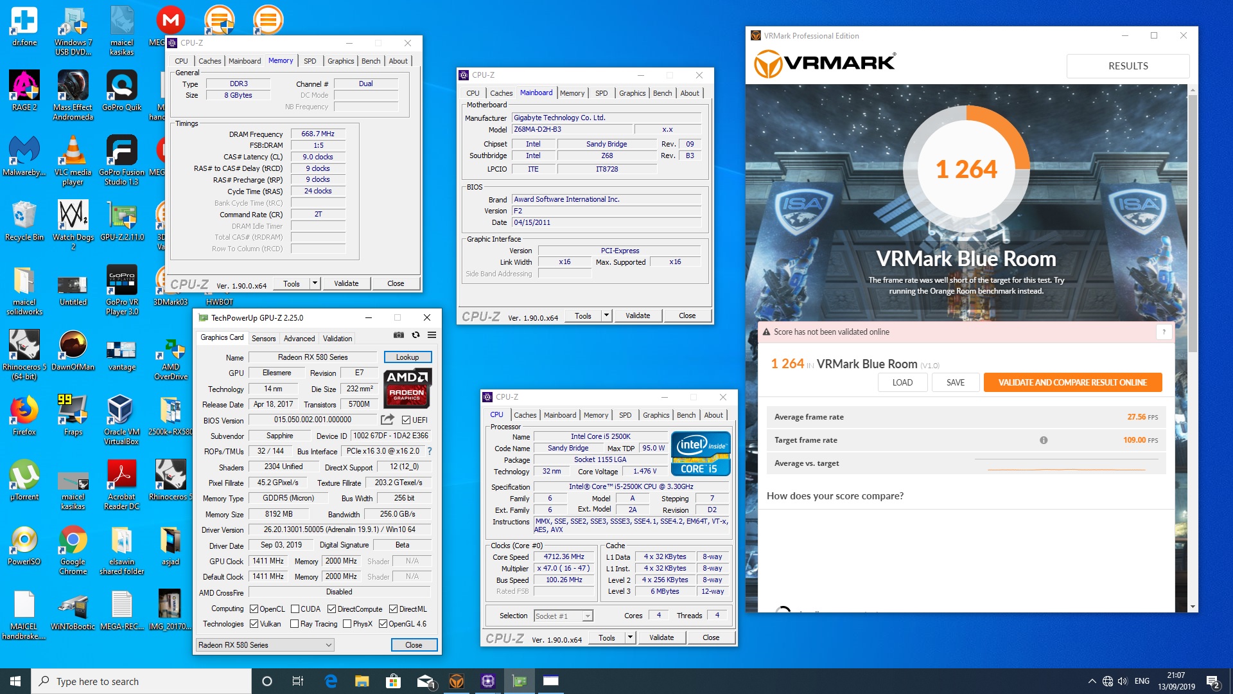The width and height of the screenshot is (1233, 694).
Task: Click Validate and Compare Result Online
Action: (1072, 382)
